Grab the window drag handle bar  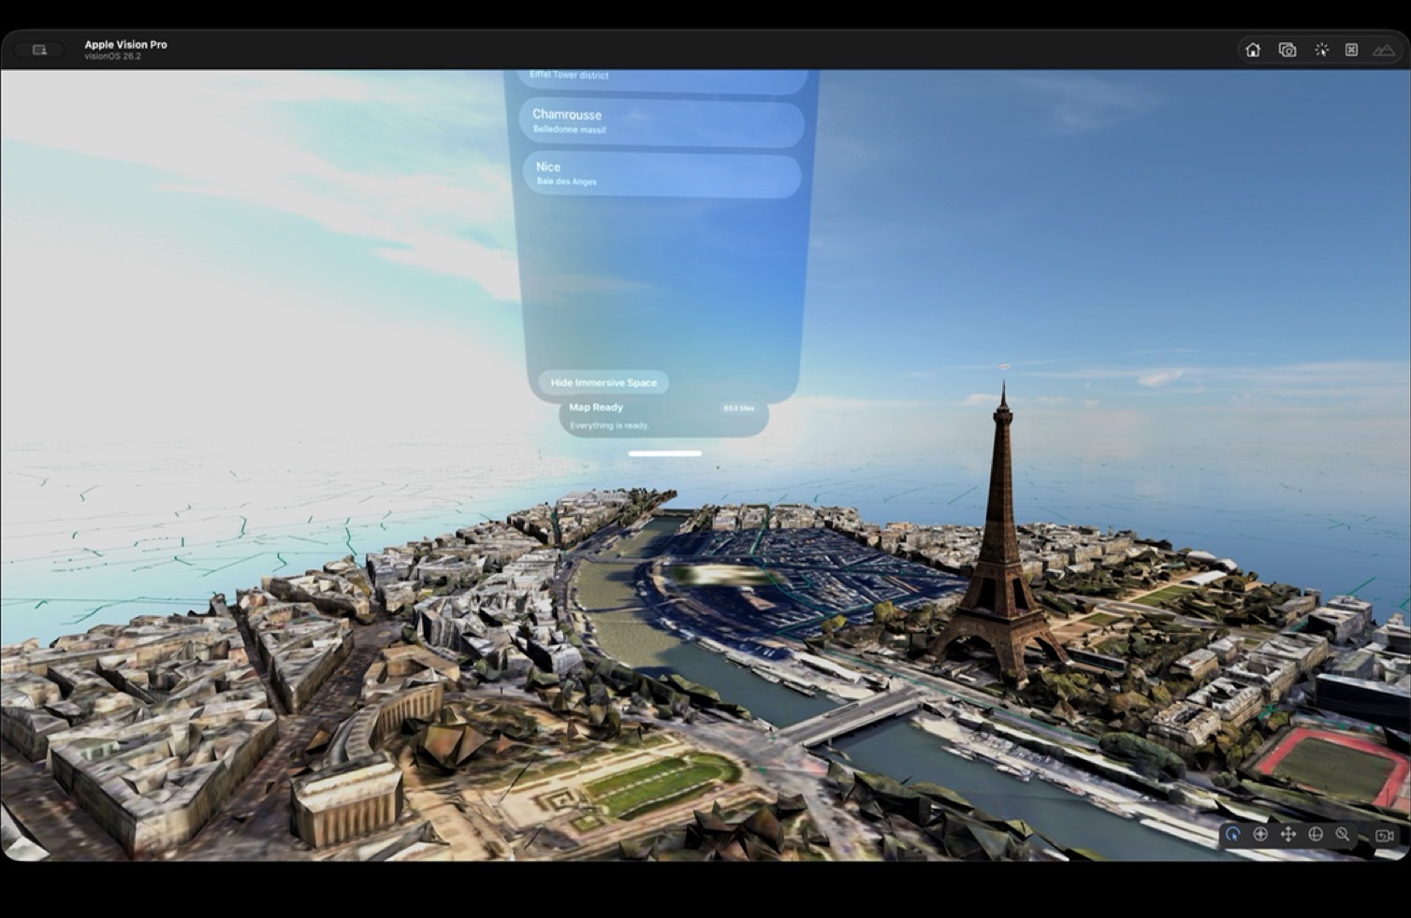click(664, 452)
